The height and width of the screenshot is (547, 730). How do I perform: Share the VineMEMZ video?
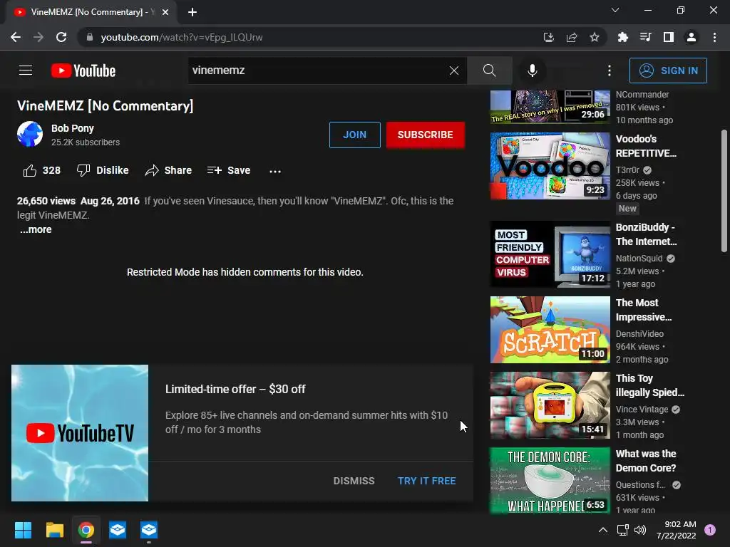[x=168, y=171]
